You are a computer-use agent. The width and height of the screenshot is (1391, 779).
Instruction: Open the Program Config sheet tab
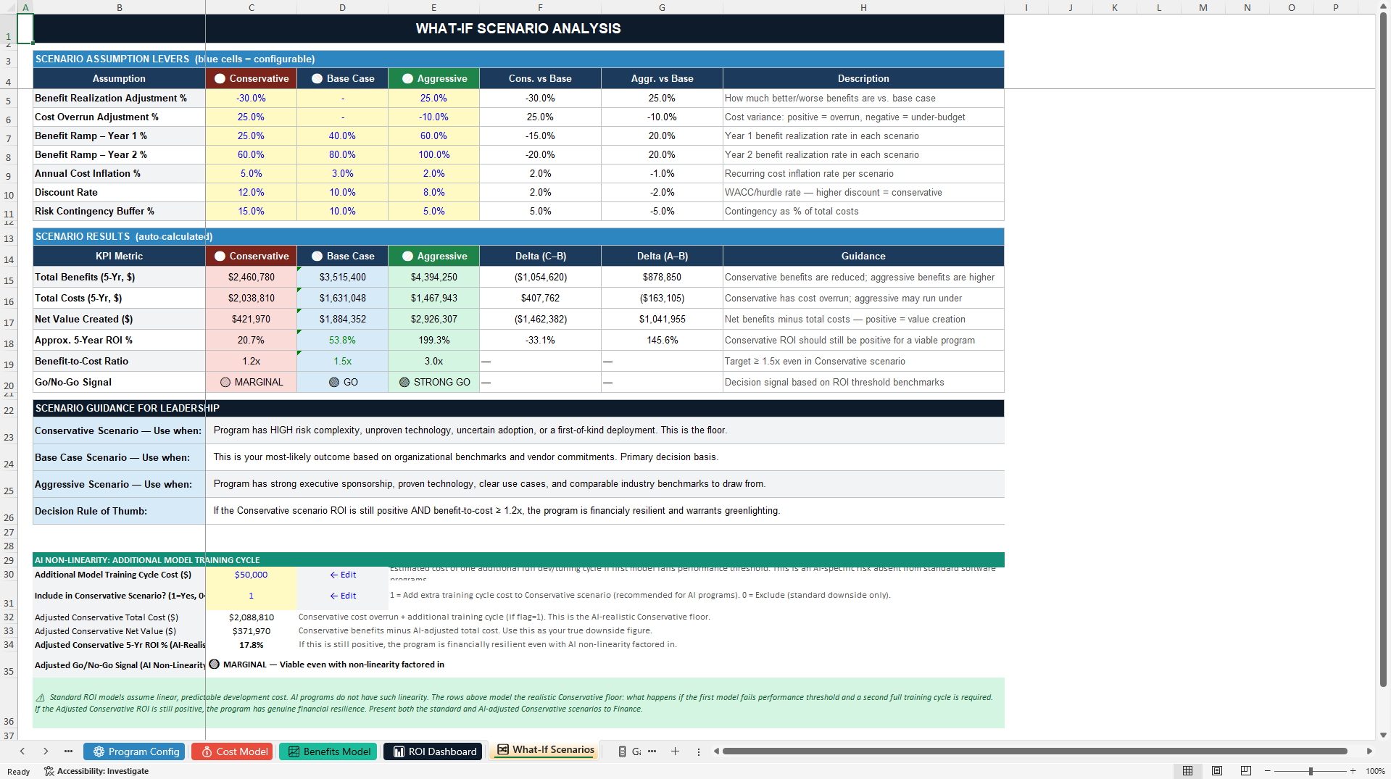point(136,751)
